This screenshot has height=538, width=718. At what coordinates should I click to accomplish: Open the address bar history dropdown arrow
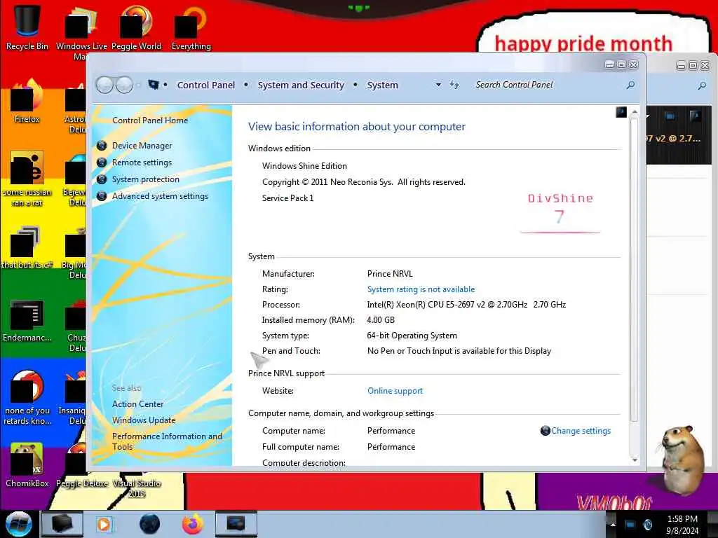coord(438,85)
